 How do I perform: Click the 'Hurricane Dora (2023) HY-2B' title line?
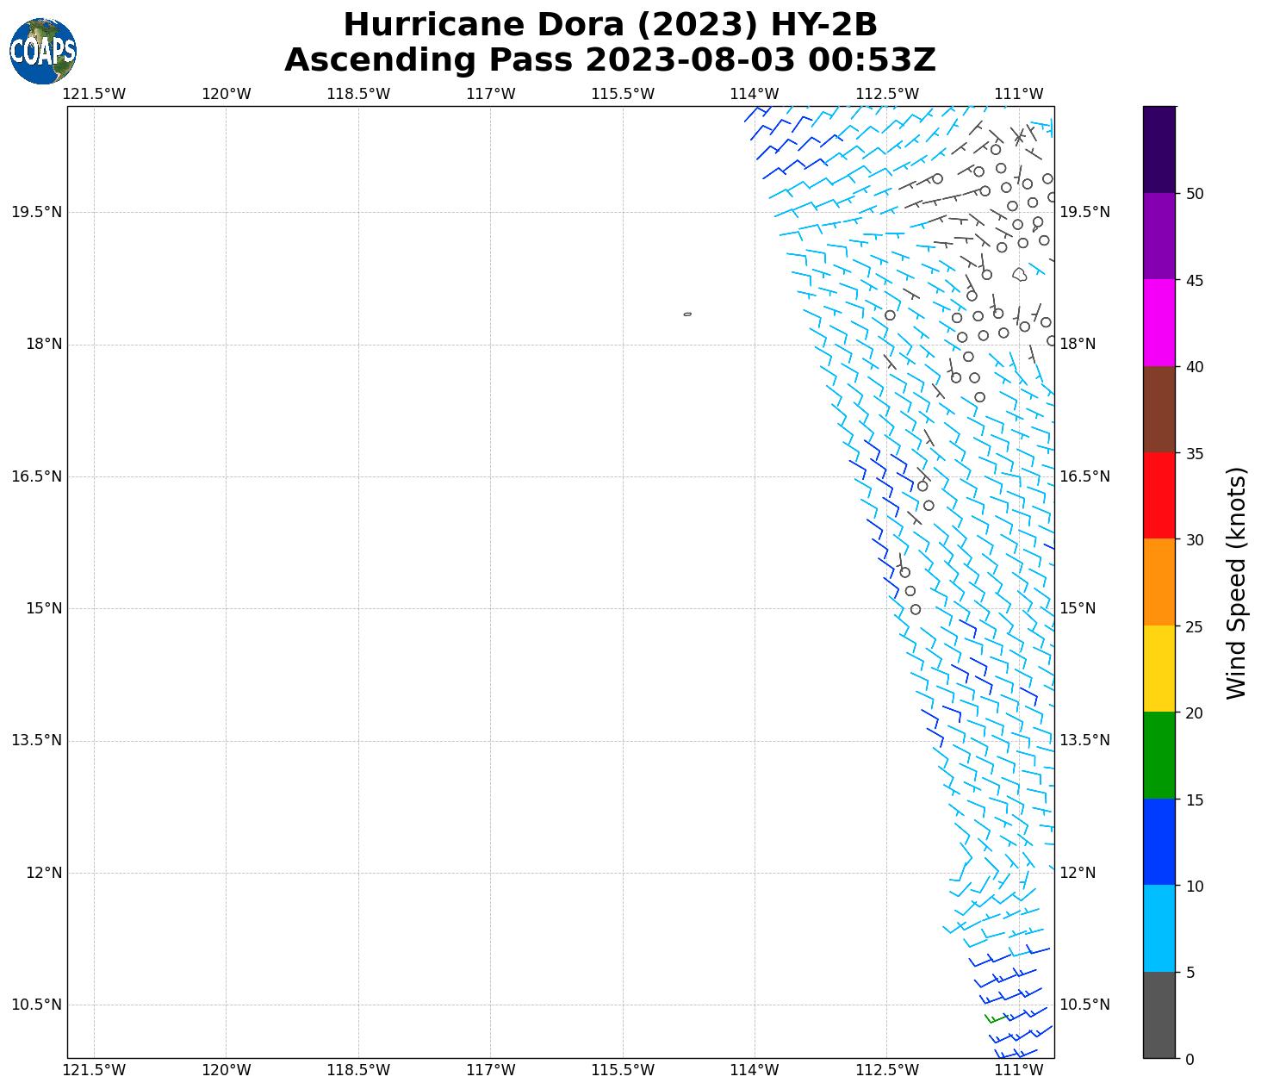(610, 25)
